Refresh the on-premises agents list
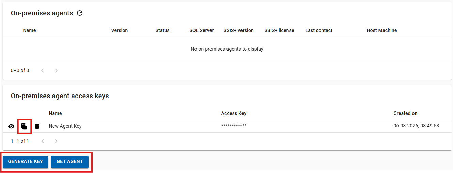This screenshot has height=173, width=453. point(80,13)
